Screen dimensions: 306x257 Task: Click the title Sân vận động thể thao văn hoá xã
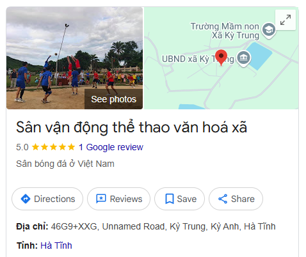(131, 127)
